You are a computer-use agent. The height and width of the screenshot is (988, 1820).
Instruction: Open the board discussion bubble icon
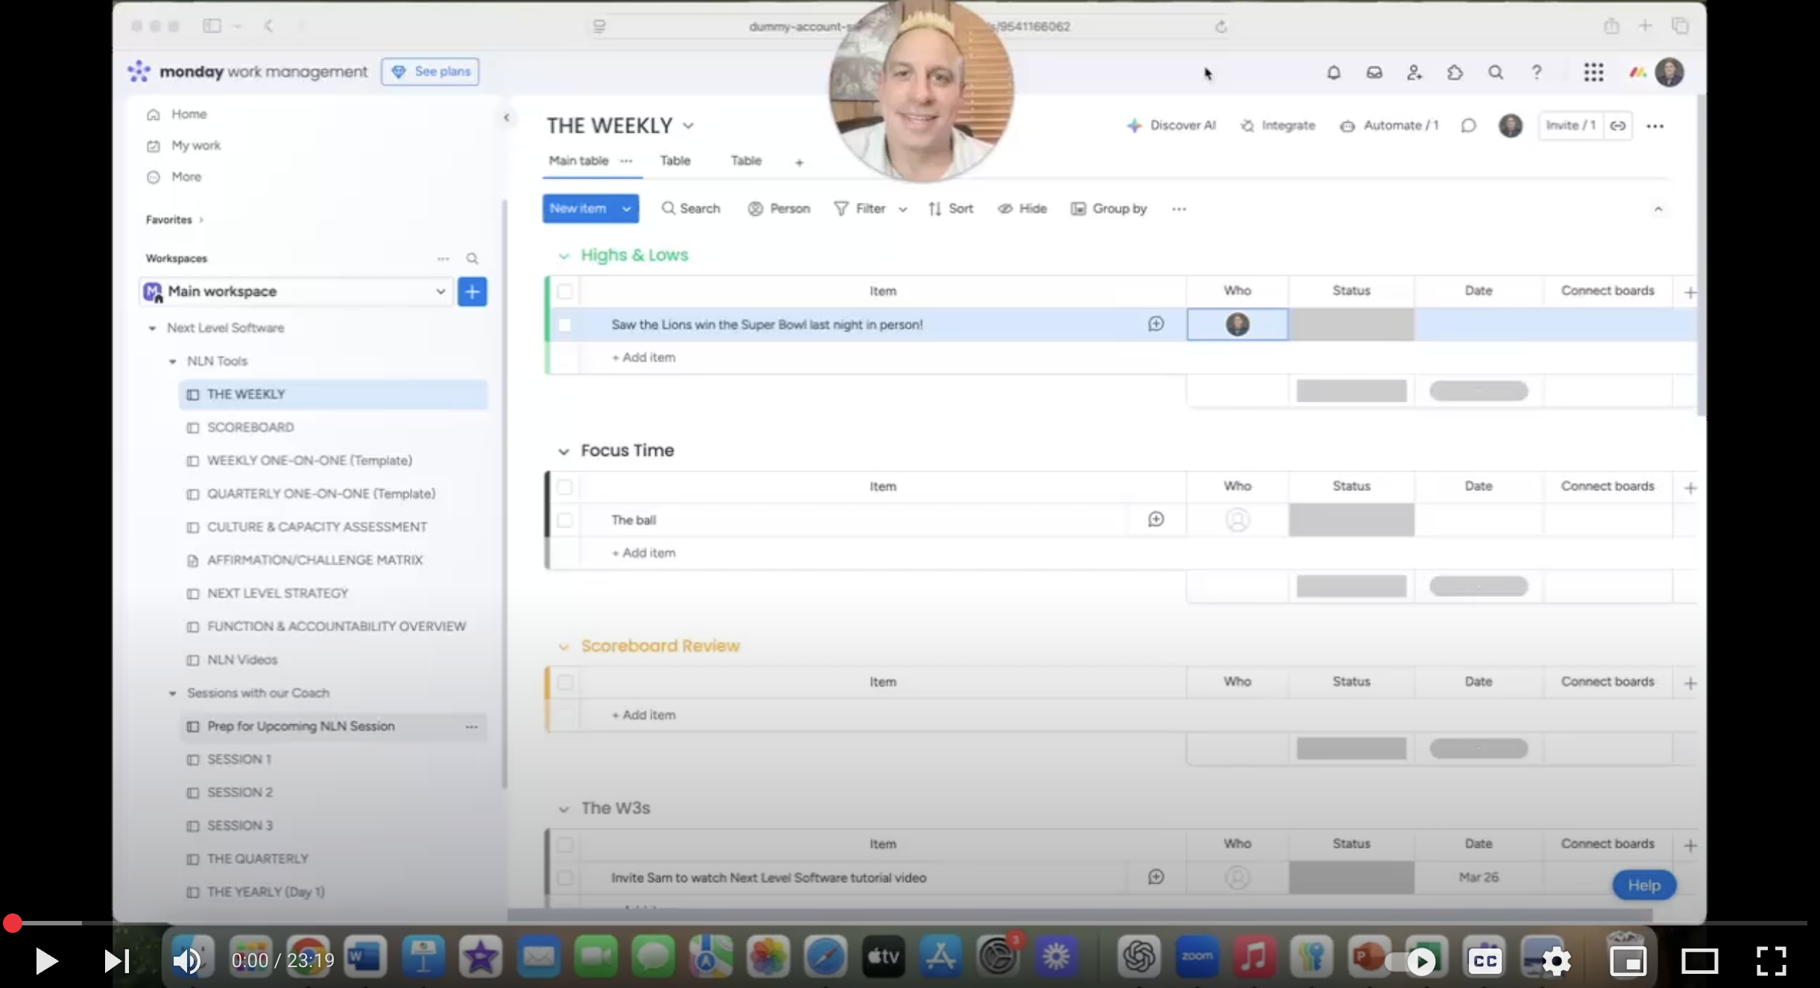click(x=1468, y=125)
